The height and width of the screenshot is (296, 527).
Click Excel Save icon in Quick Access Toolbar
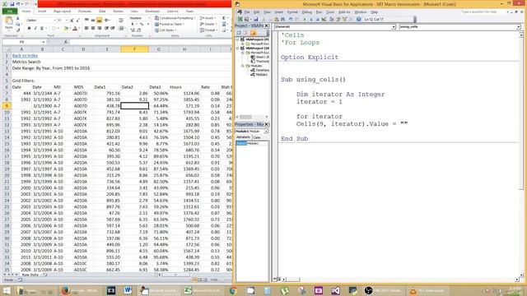[12, 4]
